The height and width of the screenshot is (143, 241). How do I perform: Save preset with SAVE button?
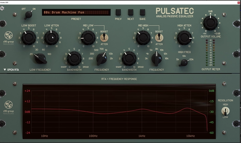142,12
